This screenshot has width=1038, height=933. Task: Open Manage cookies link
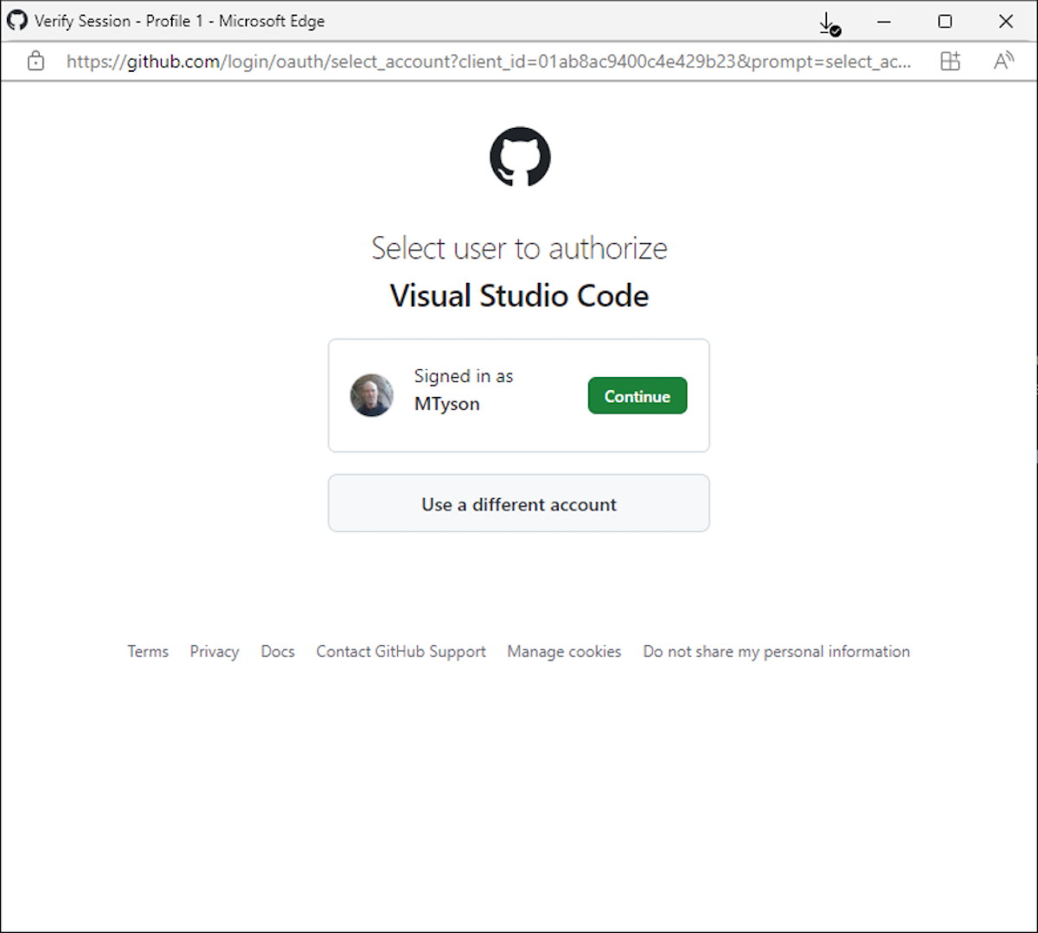click(x=564, y=652)
